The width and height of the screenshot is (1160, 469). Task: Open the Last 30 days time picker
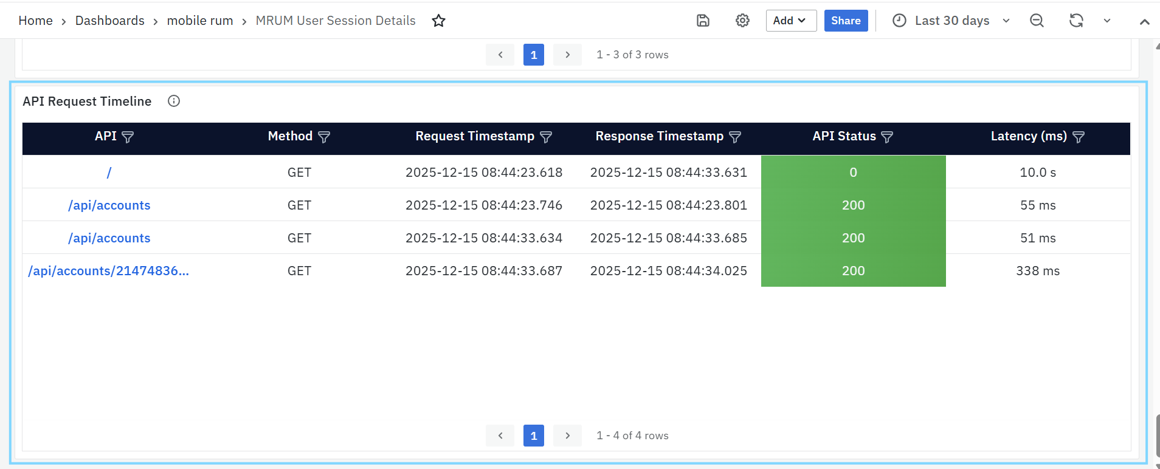951,21
